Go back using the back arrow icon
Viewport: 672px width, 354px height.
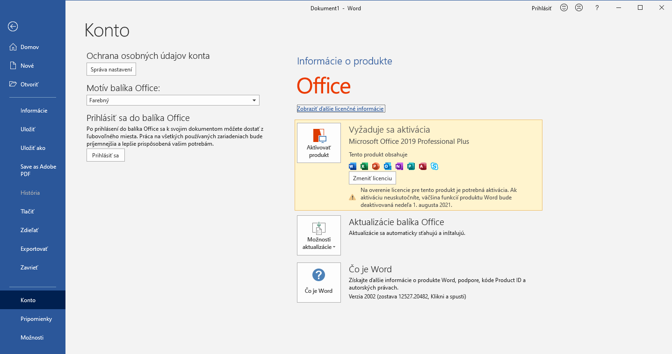[13, 27]
